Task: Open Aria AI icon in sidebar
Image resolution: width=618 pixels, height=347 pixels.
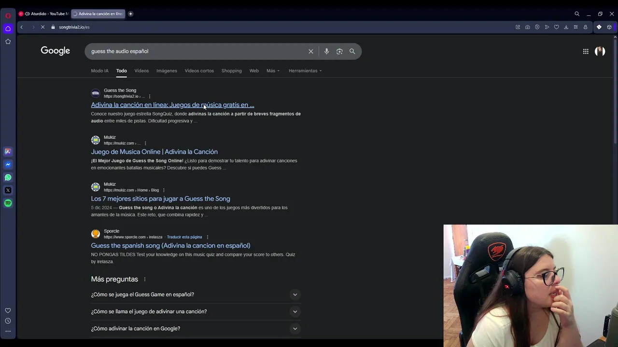Action: (x=8, y=151)
